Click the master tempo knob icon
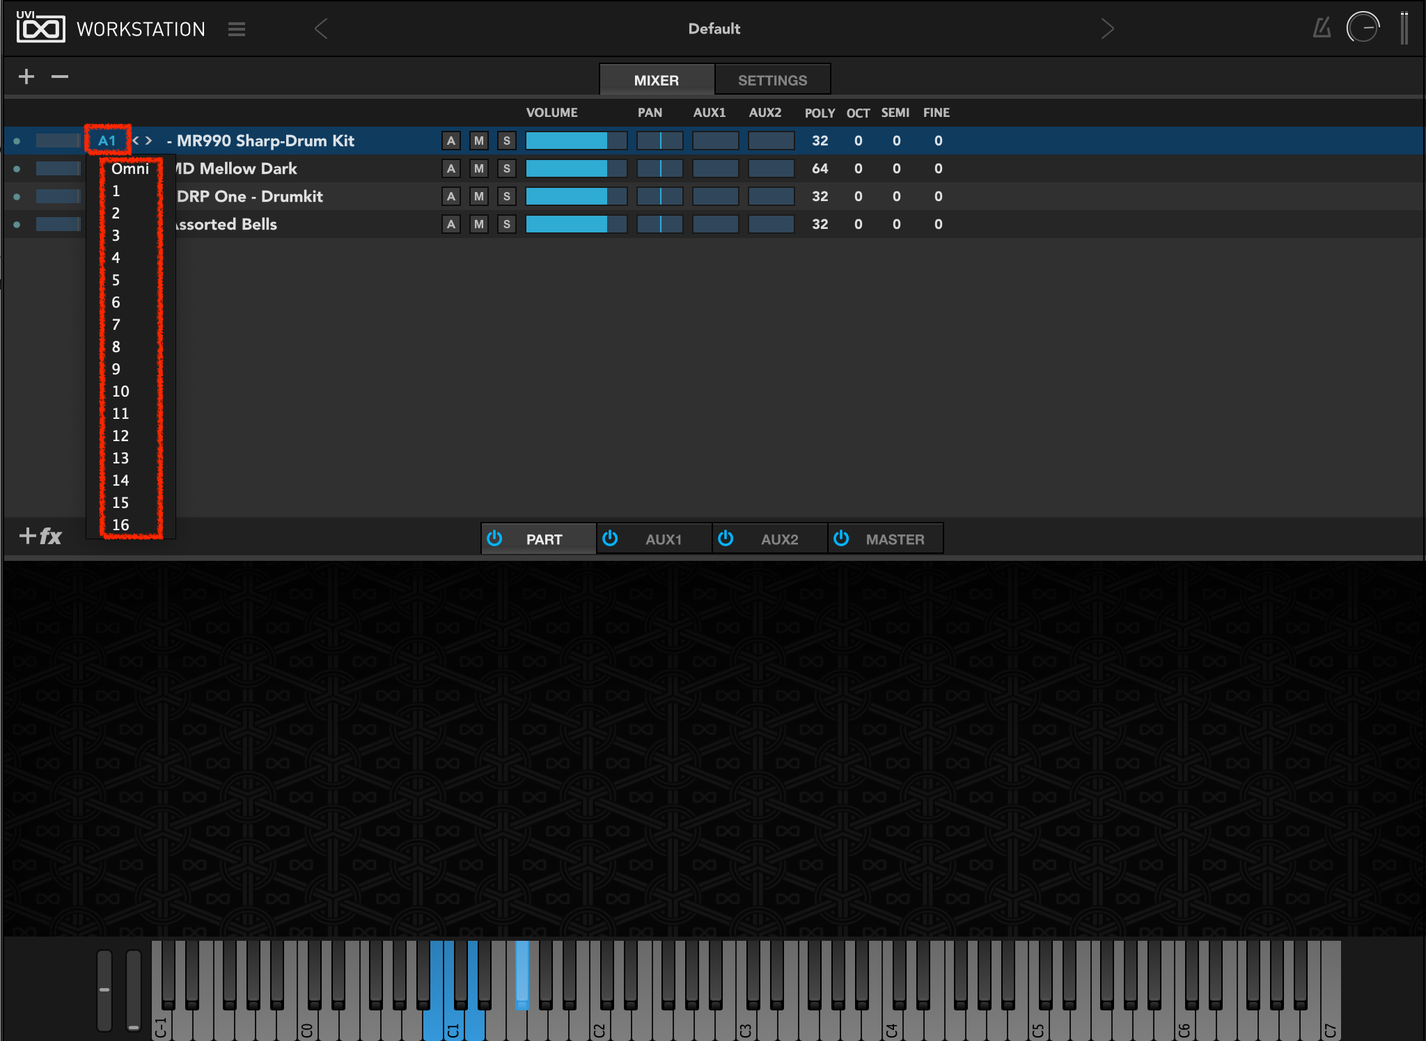Image resolution: width=1426 pixels, height=1041 pixels. tap(1363, 28)
